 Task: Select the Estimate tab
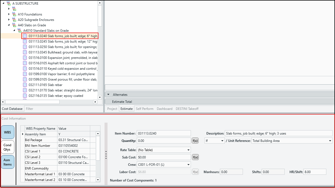click(x=127, y=109)
